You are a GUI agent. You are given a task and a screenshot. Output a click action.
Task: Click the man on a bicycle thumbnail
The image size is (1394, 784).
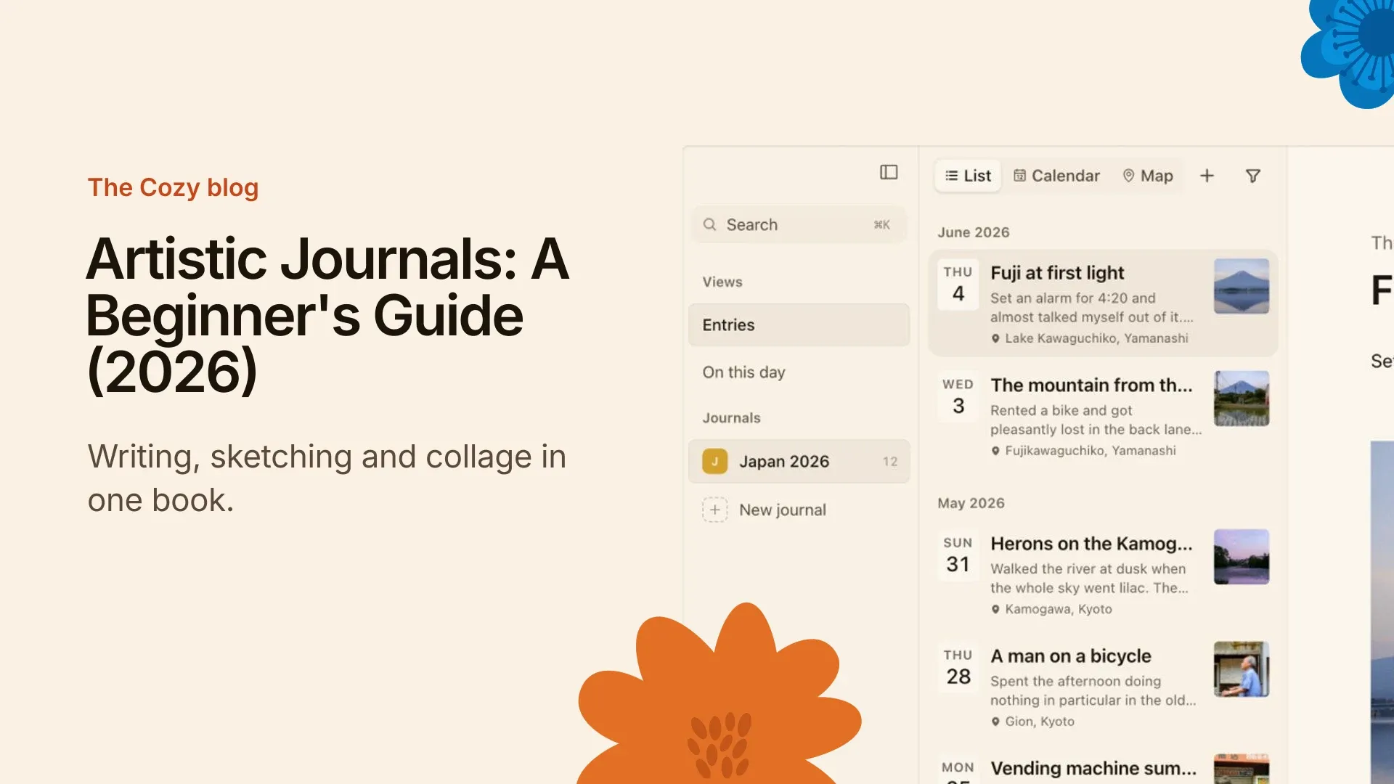coord(1242,669)
